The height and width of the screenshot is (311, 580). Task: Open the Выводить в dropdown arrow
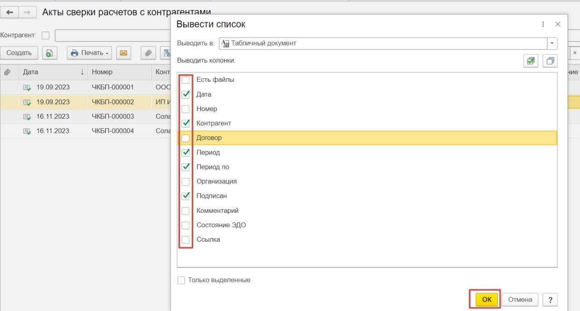point(552,43)
